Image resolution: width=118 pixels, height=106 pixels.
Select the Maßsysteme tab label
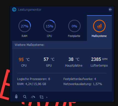click(x=99, y=36)
